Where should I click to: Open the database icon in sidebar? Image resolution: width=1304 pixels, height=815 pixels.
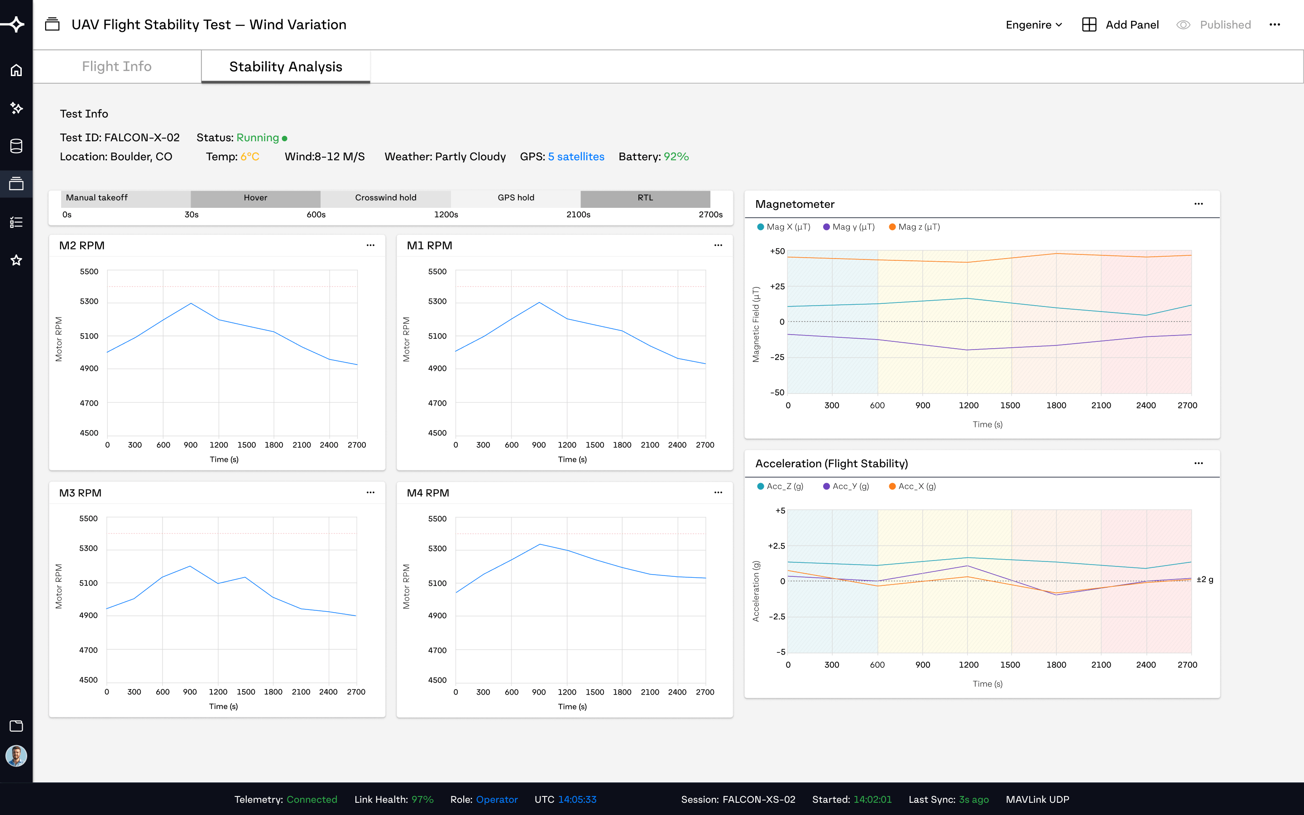pyautogui.click(x=16, y=146)
